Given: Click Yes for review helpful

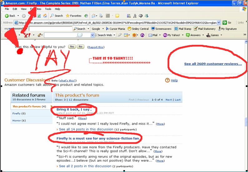Looking at the screenshot, I should click(x=72, y=47).
